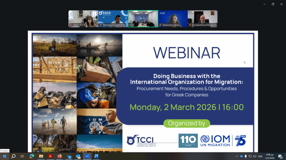286x160 pixels.
Task: Open the Windows Start menu
Action: (x=4, y=156)
